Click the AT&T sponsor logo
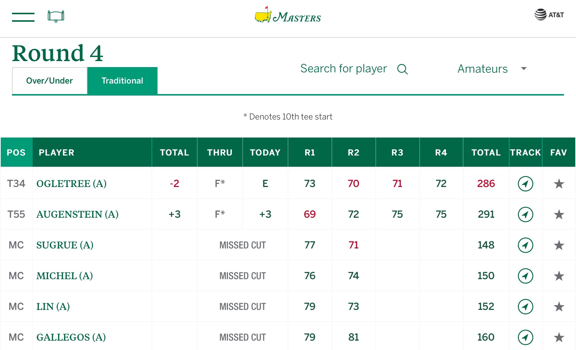This screenshot has width=576, height=350. [549, 15]
